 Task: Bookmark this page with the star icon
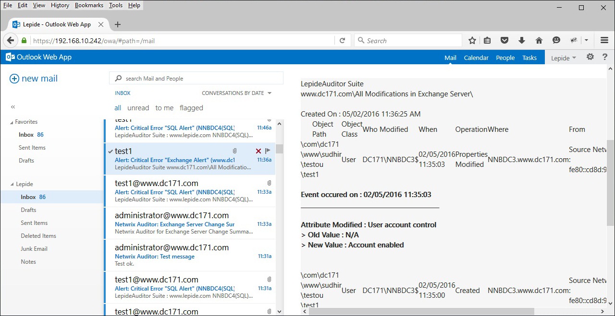(x=472, y=40)
